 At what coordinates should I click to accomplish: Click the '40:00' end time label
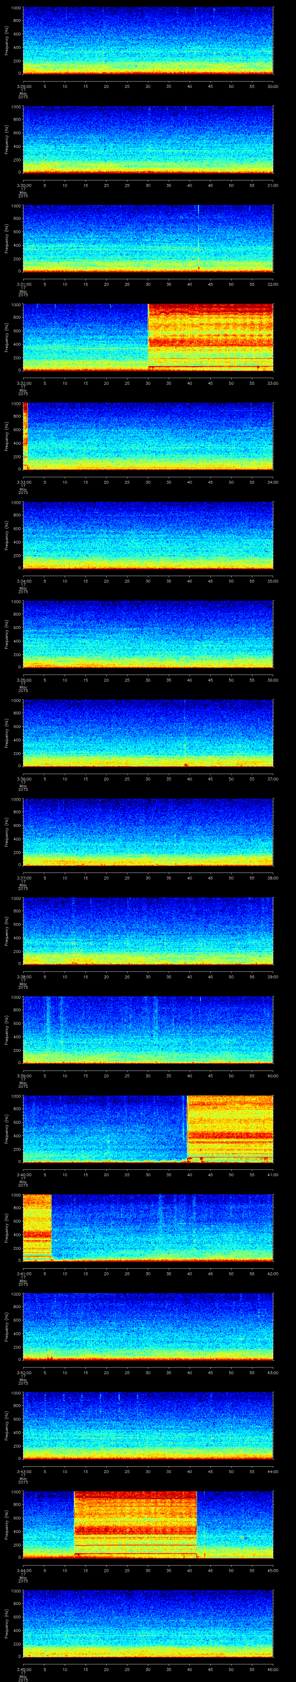pos(273,1076)
